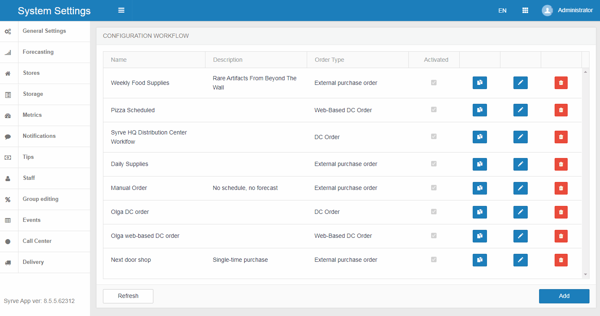
Task: Toggle Activated checkbox for Weekly Food Supplies
Action: click(434, 83)
